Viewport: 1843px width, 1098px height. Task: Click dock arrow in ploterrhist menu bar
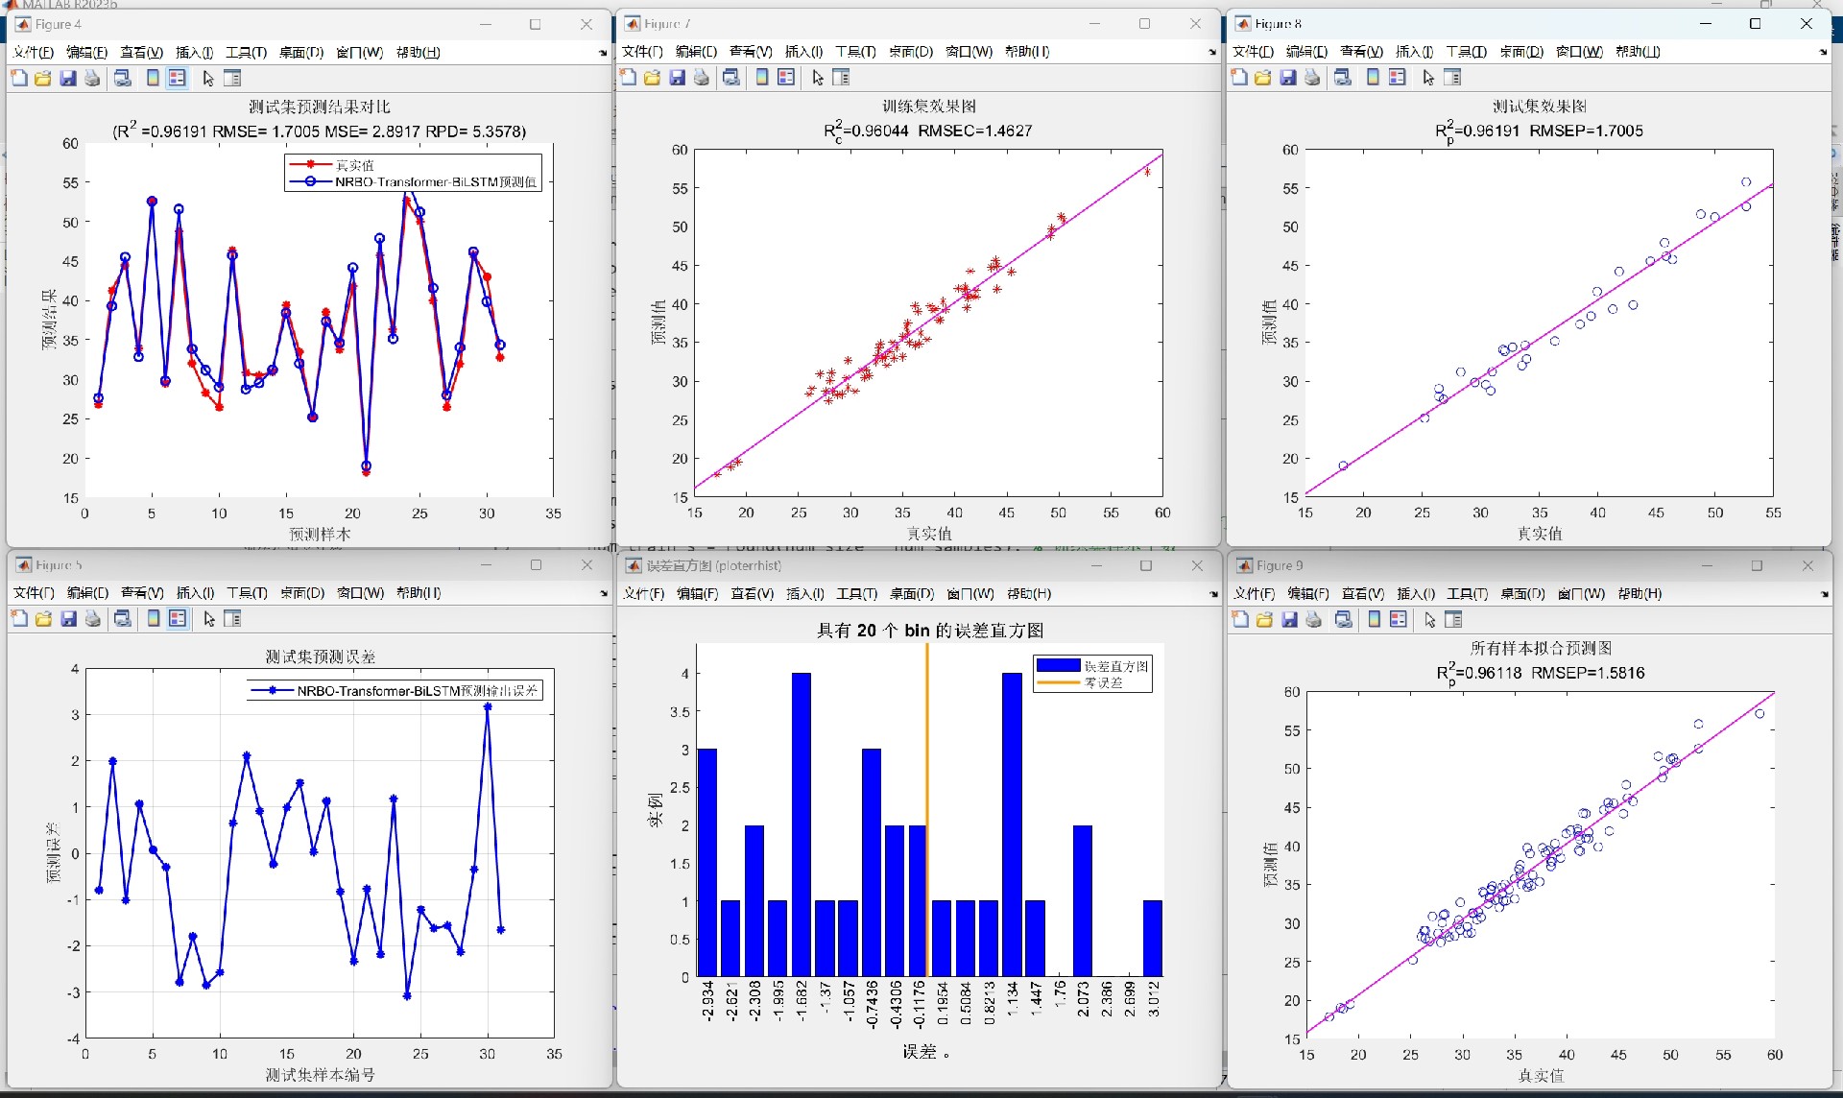(x=1212, y=594)
